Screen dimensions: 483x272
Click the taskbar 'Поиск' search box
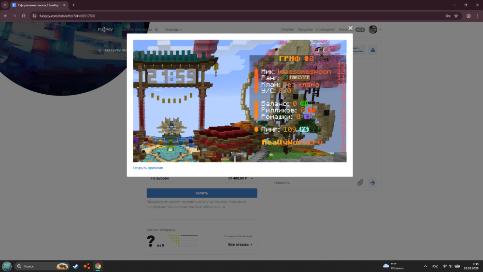42,266
